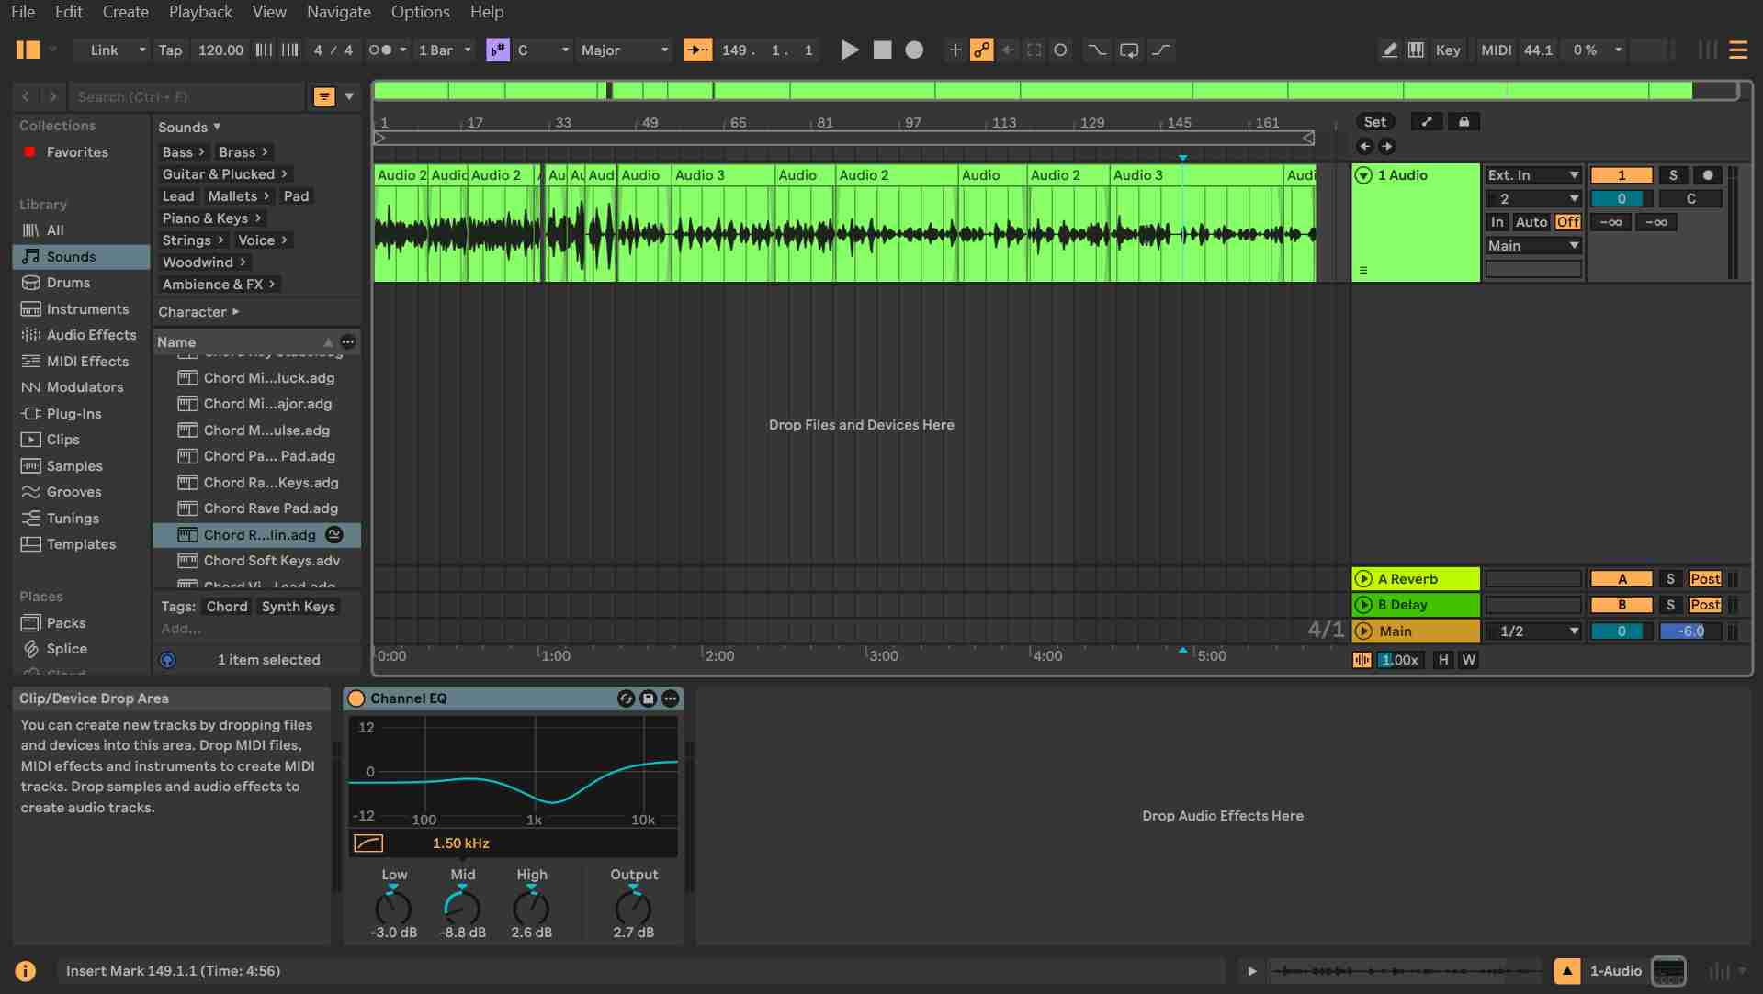Toggle the lock envelopes icon
This screenshot has width=1763, height=994.
click(x=1464, y=121)
